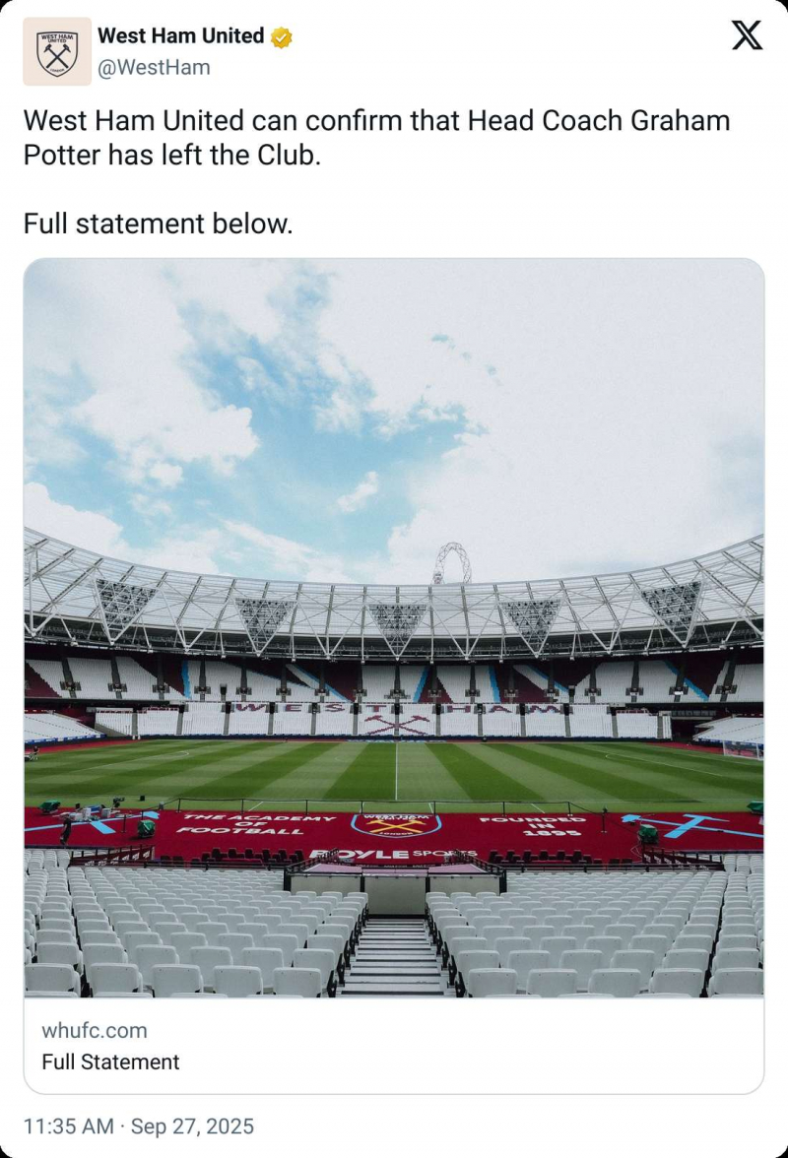Click the 'Full statement below.' line

(158, 224)
